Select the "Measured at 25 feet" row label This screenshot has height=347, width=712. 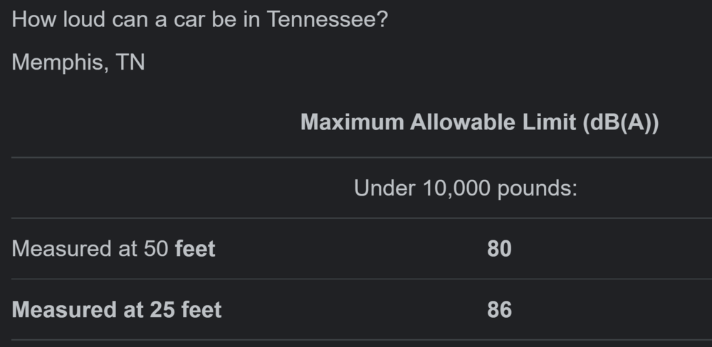click(x=117, y=310)
